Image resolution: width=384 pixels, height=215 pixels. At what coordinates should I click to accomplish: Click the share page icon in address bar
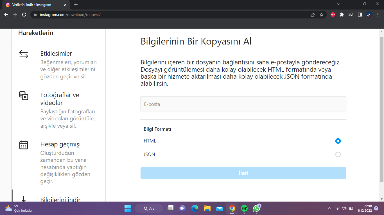click(313, 15)
